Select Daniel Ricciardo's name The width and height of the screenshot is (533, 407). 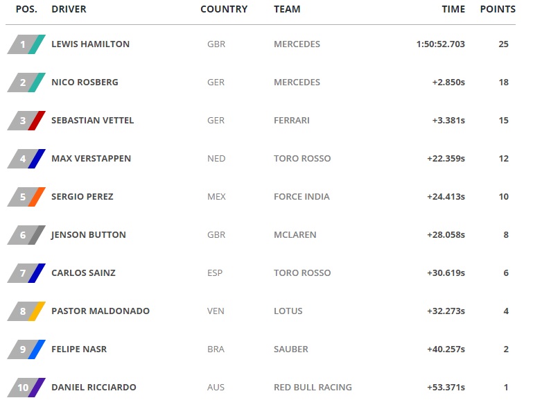point(94,388)
